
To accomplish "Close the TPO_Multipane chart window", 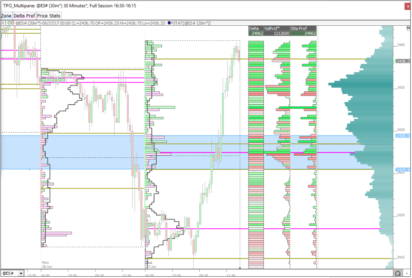I will click(407, 6).
